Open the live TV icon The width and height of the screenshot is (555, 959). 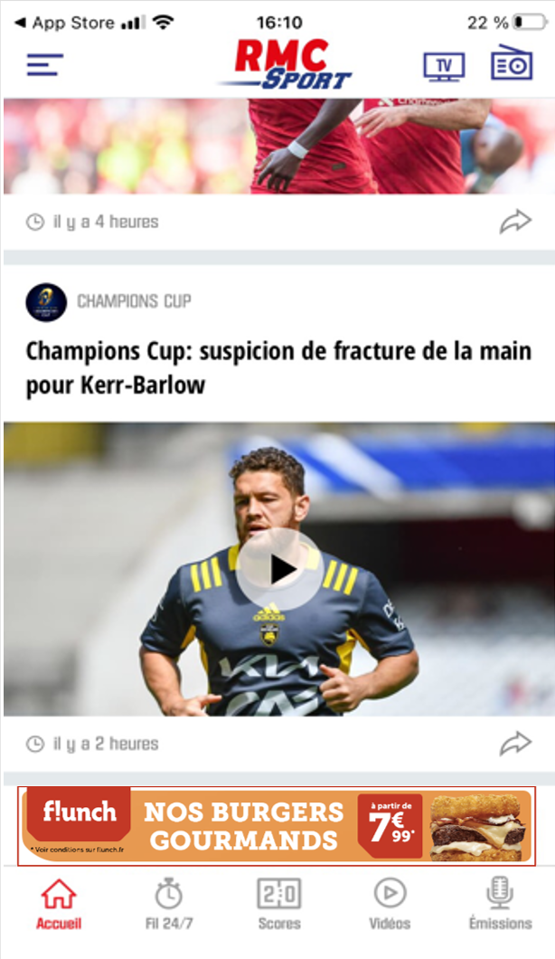(x=445, y=67)
